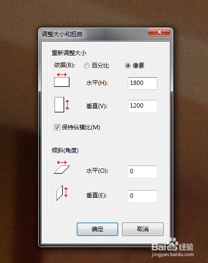This screenshot has height=263, width=208.
Task: Click the 像素 label text
Action: [x=139, y=66]
